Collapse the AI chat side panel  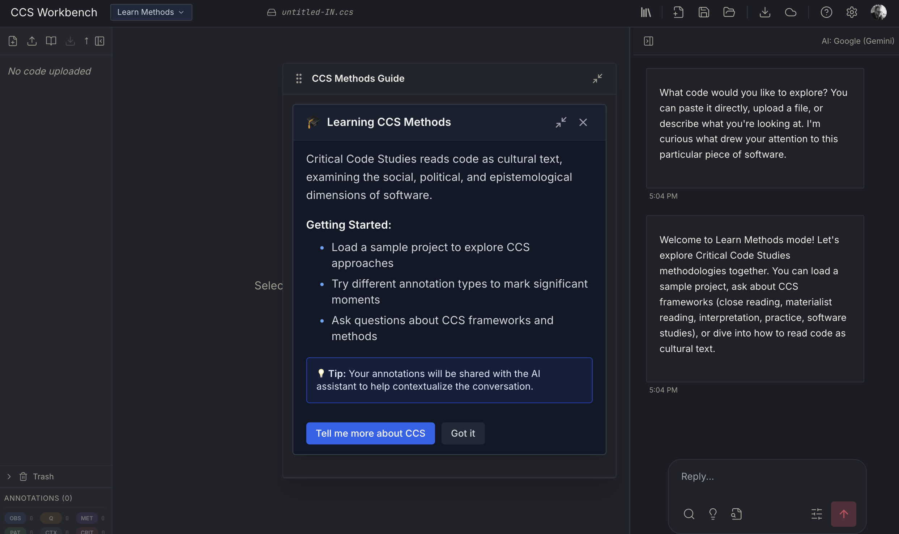tap(648, 41)
